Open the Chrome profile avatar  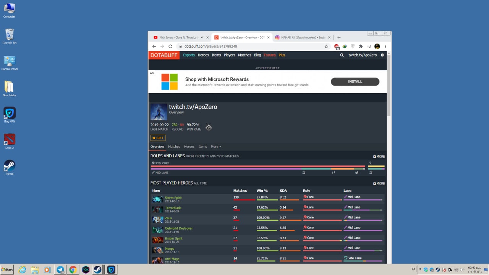(x=377, y=46)
